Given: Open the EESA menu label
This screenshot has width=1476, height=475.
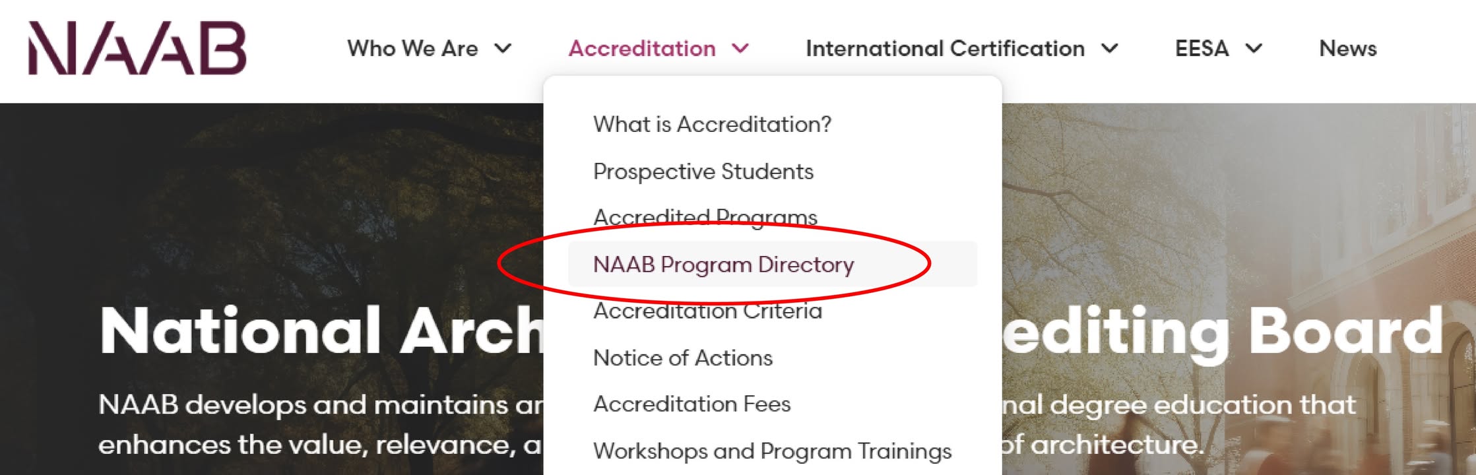Looking at the screenshot, I should click(x=1202, y=48).
